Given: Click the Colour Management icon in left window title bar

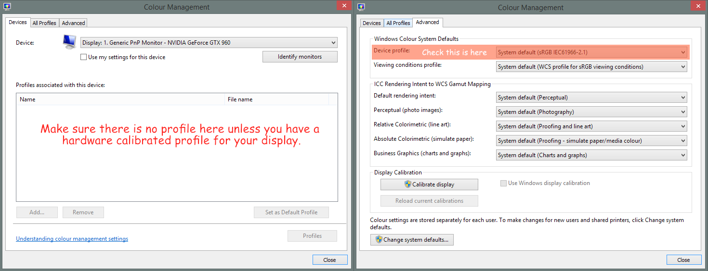Looking at the screenshot, I should click(x=7, y=7).
